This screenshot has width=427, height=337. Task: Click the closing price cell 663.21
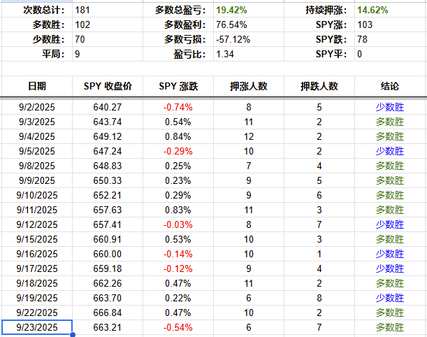click(107, 327)
